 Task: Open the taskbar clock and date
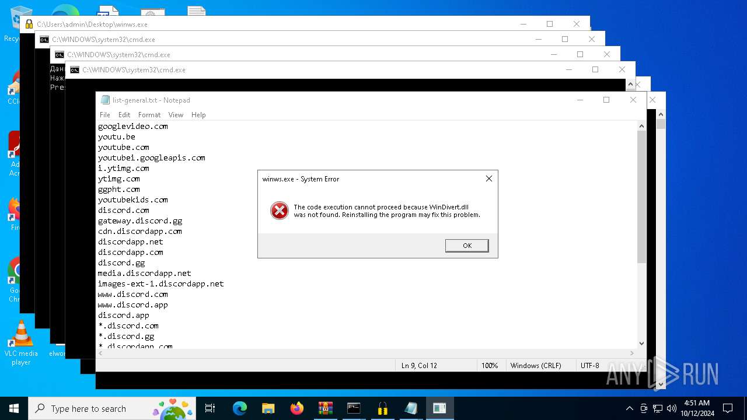coord(697,408)
